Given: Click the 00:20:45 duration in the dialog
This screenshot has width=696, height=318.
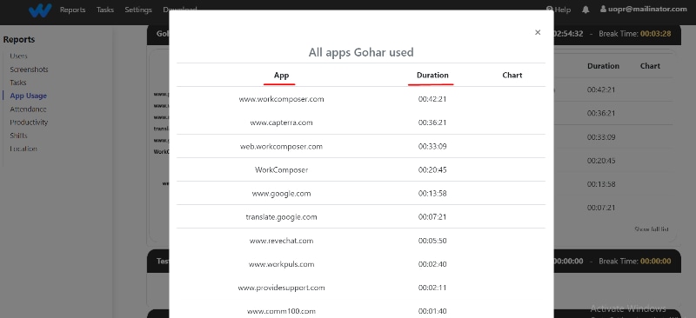Looking at the screenshot, I should [432, 169].
